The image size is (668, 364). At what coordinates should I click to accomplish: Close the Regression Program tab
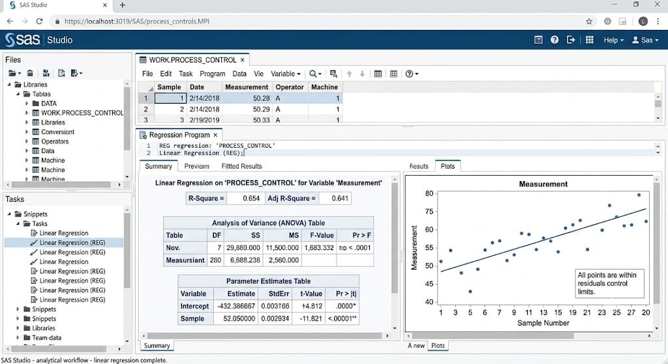(215, 135)
